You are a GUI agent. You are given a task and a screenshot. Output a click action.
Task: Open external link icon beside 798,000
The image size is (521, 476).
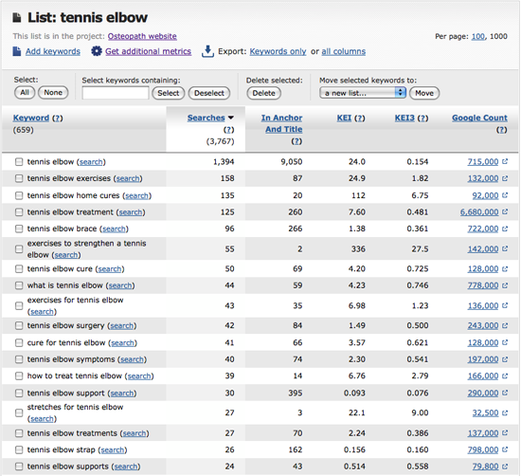[505, 449]
